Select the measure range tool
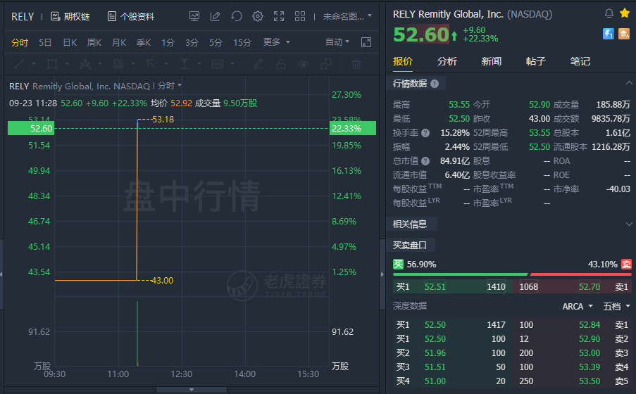Screen dimensions: 636x394 pos(185,64)
